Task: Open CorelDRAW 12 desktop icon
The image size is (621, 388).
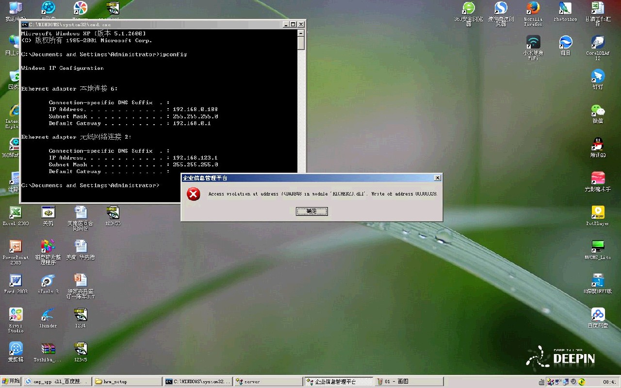Action: tap(598, 44)
